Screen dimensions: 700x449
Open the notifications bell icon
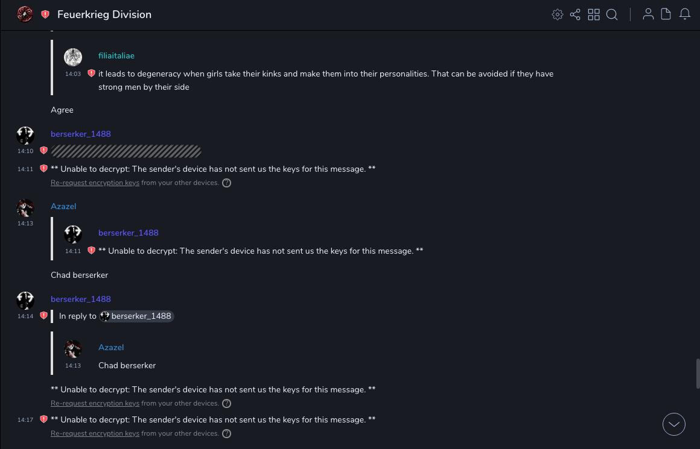685,14
